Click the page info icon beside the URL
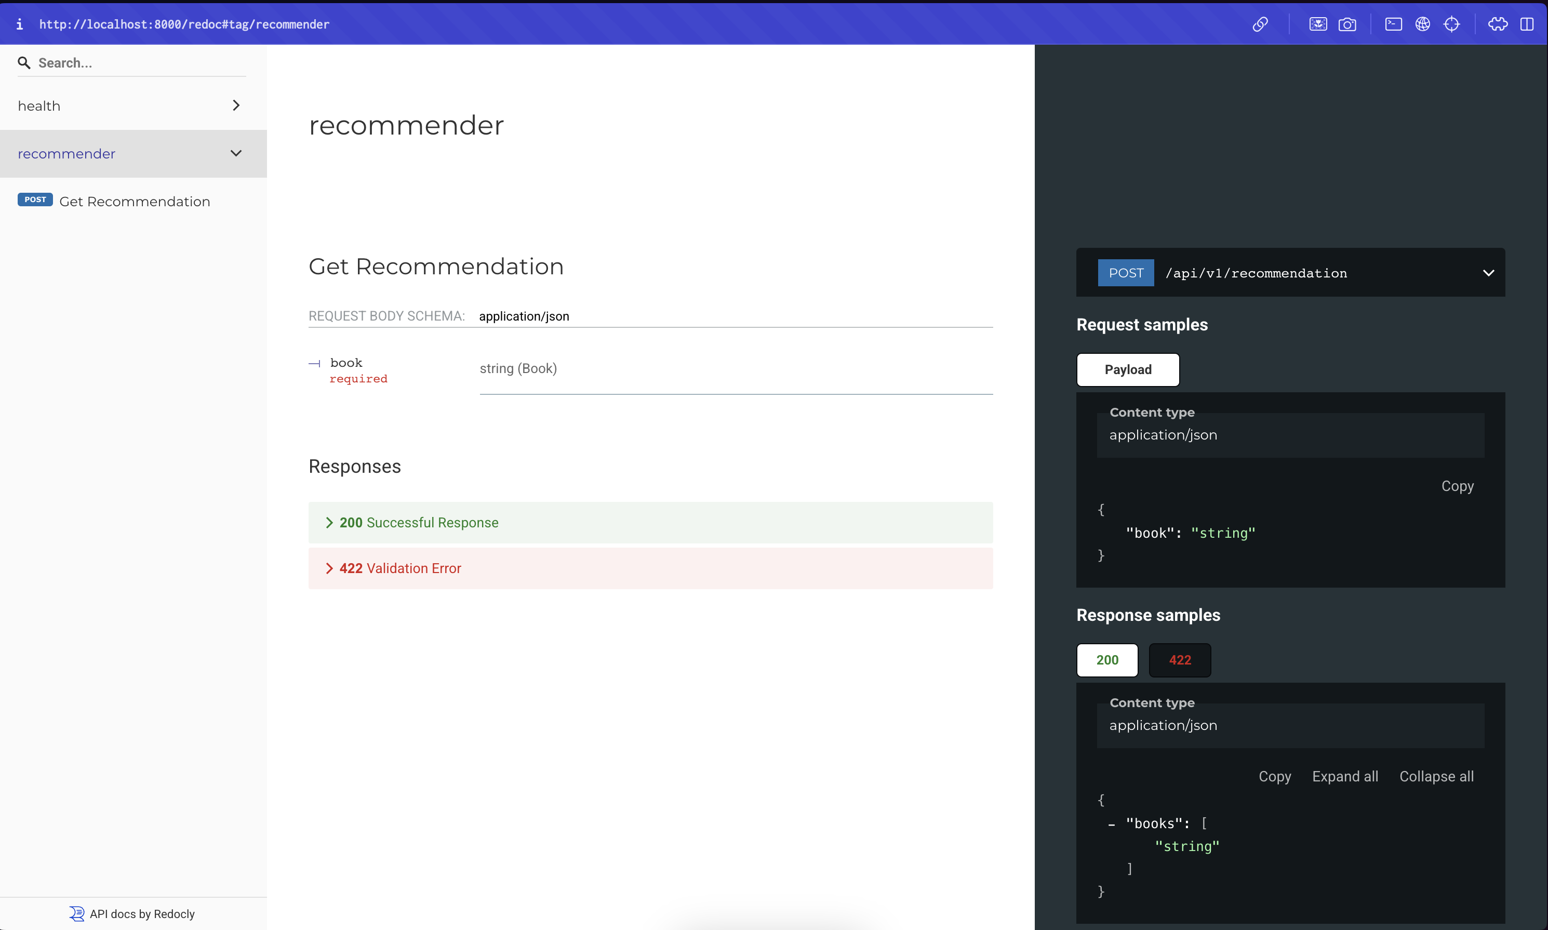The image size is (1548, 930). click(x=19, y=24)
